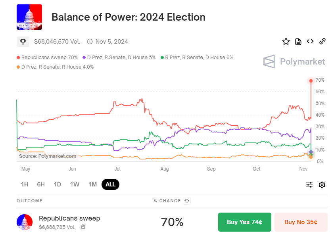The width and height of the screenshot is (332, 236).
Task: Switch to the 1W time range
Action: click(75, 184)
